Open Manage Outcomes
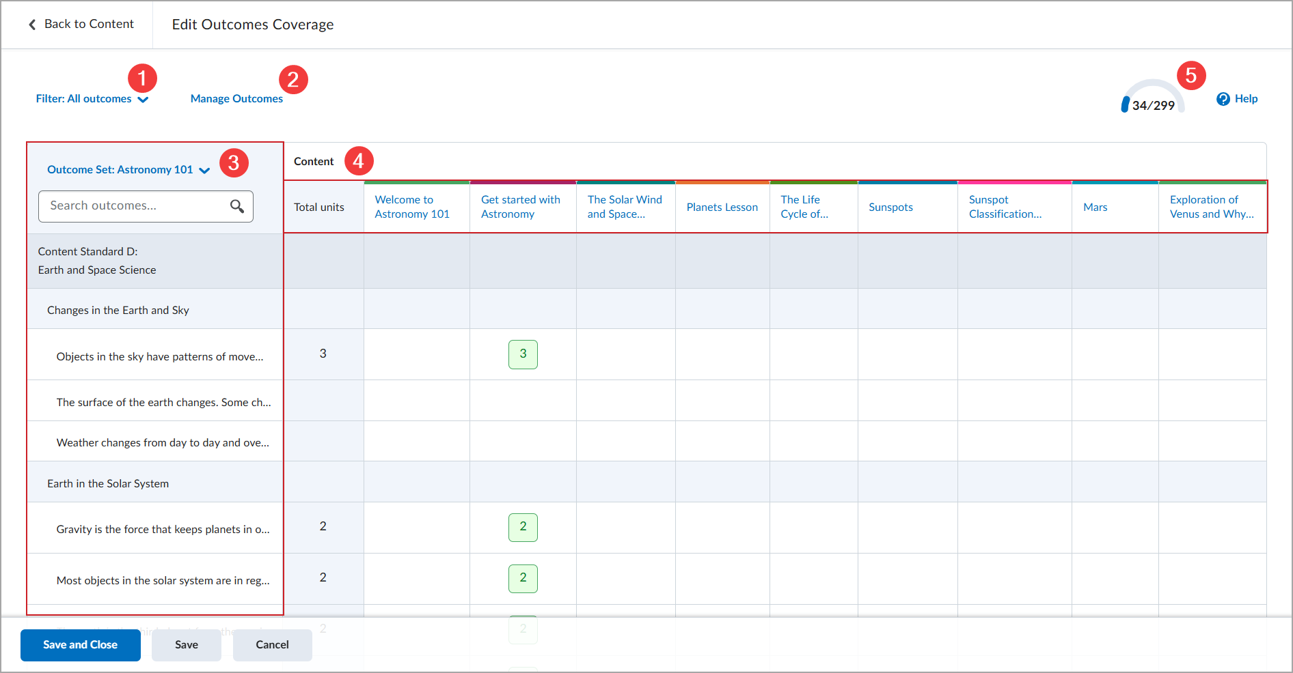The width and height of the screenshot is (1293, 673). pyautogui.click(x=236, y=99)
